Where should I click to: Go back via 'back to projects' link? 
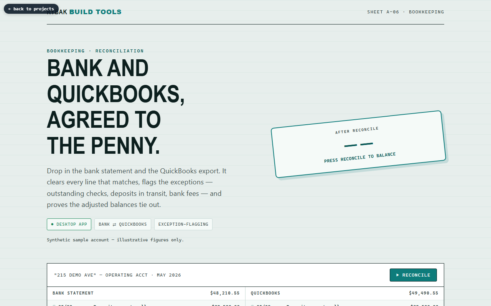tap(31, 9)
